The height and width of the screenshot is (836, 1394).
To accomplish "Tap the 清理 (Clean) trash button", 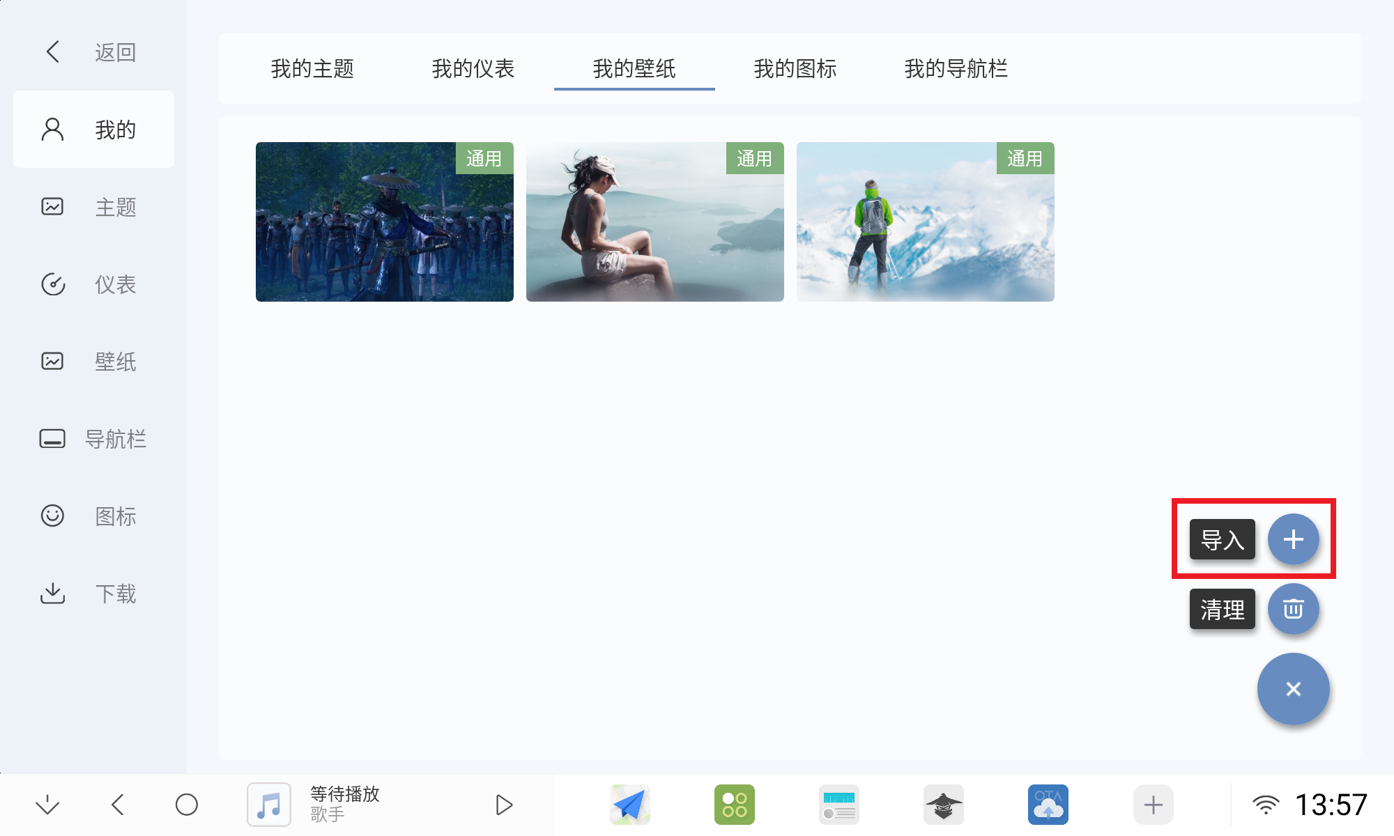I will (x=1294, y=609).
